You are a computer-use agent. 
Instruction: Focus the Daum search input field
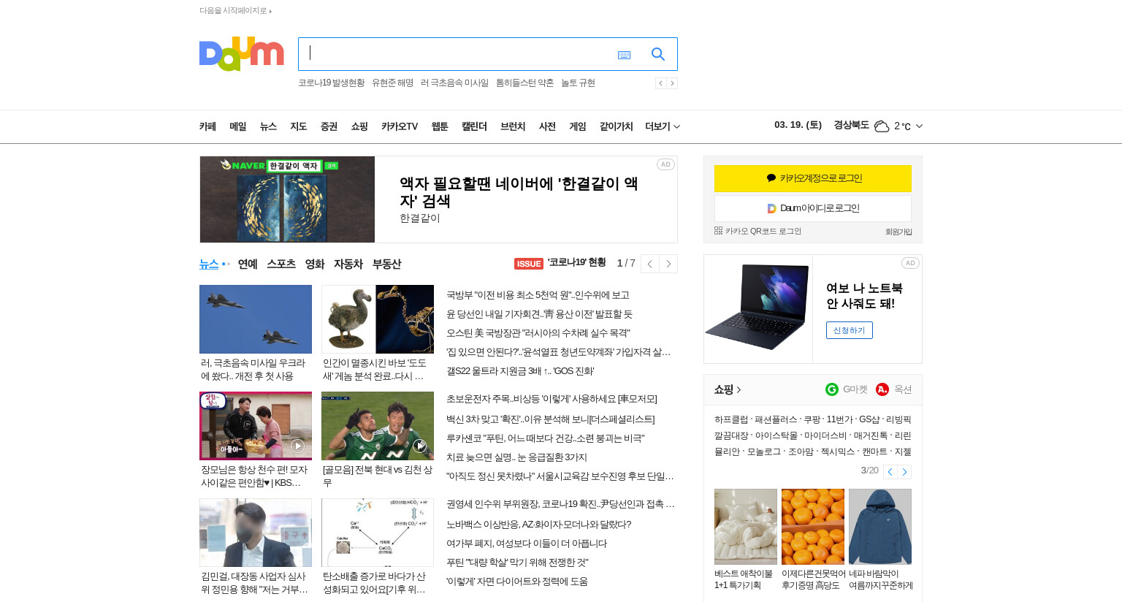[x=457, y=54]
